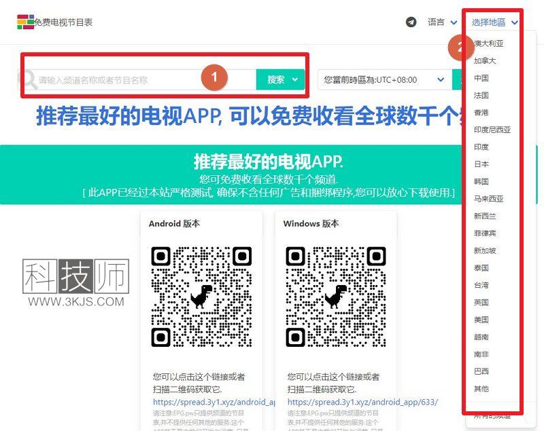Click the Android 版本 heading
The width and height of the screenshot is (544, 431).
(174, 223)
